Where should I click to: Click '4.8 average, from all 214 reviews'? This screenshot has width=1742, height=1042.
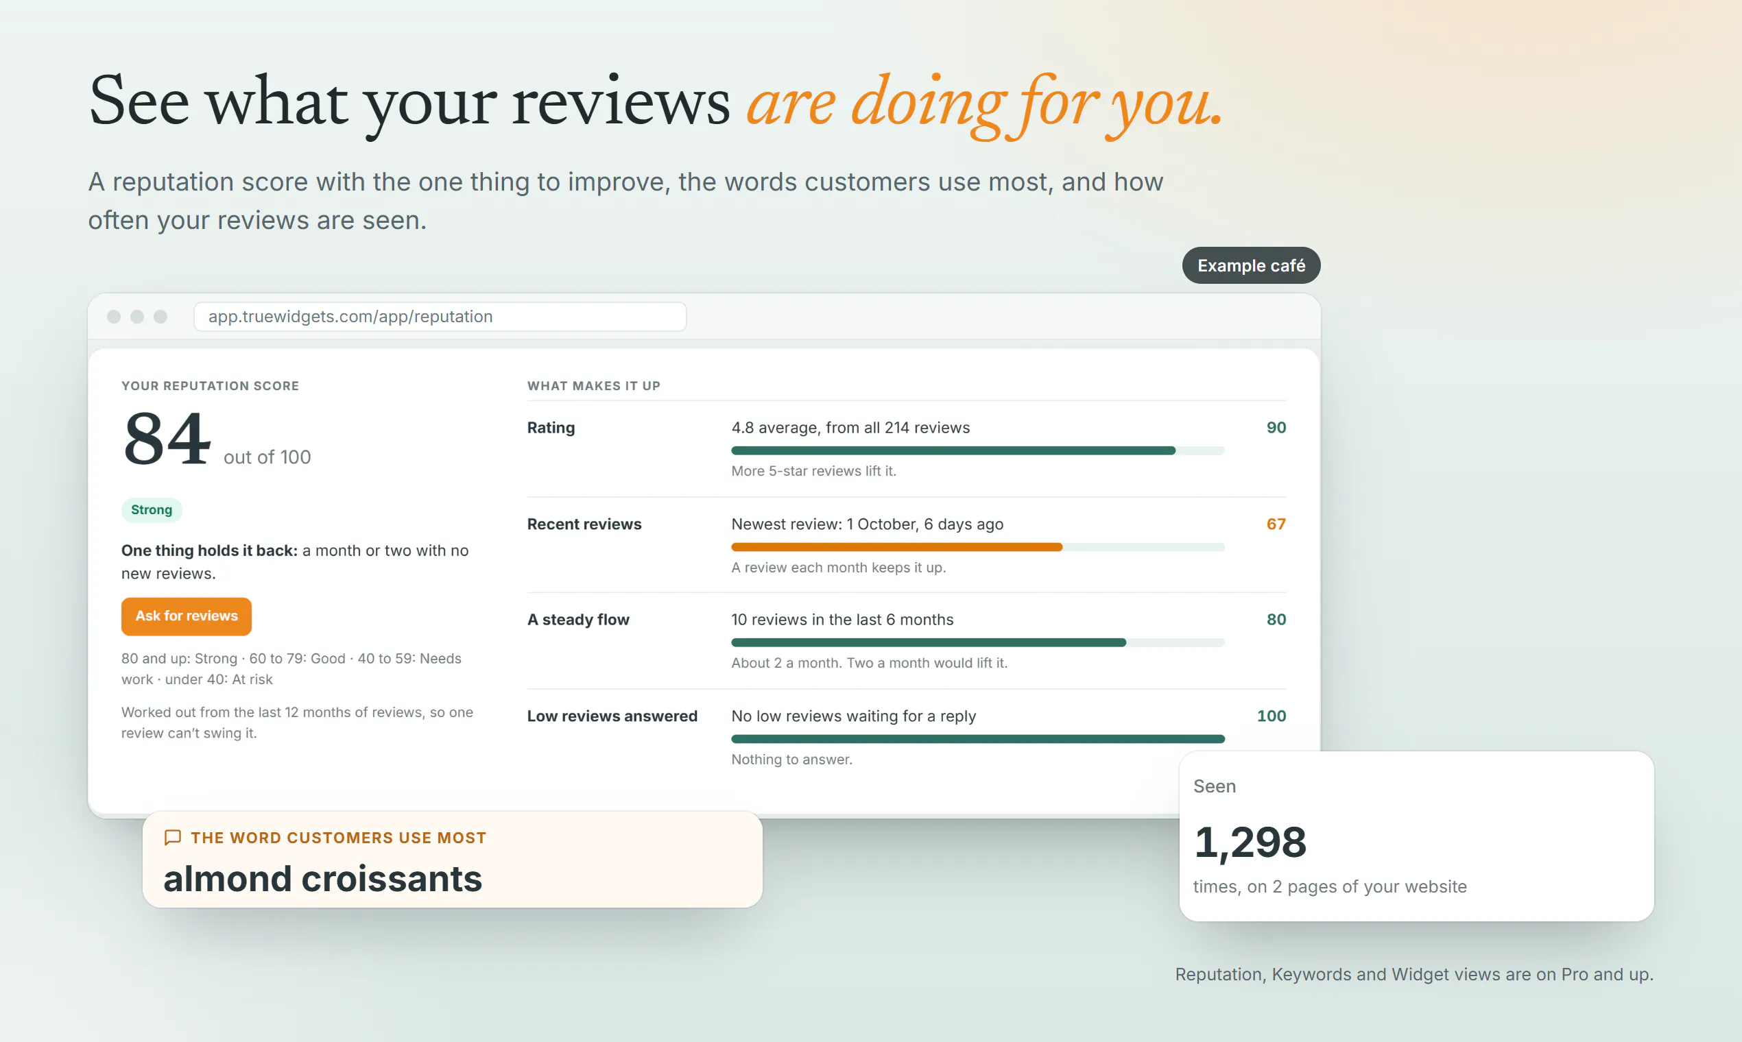[850, 428]
